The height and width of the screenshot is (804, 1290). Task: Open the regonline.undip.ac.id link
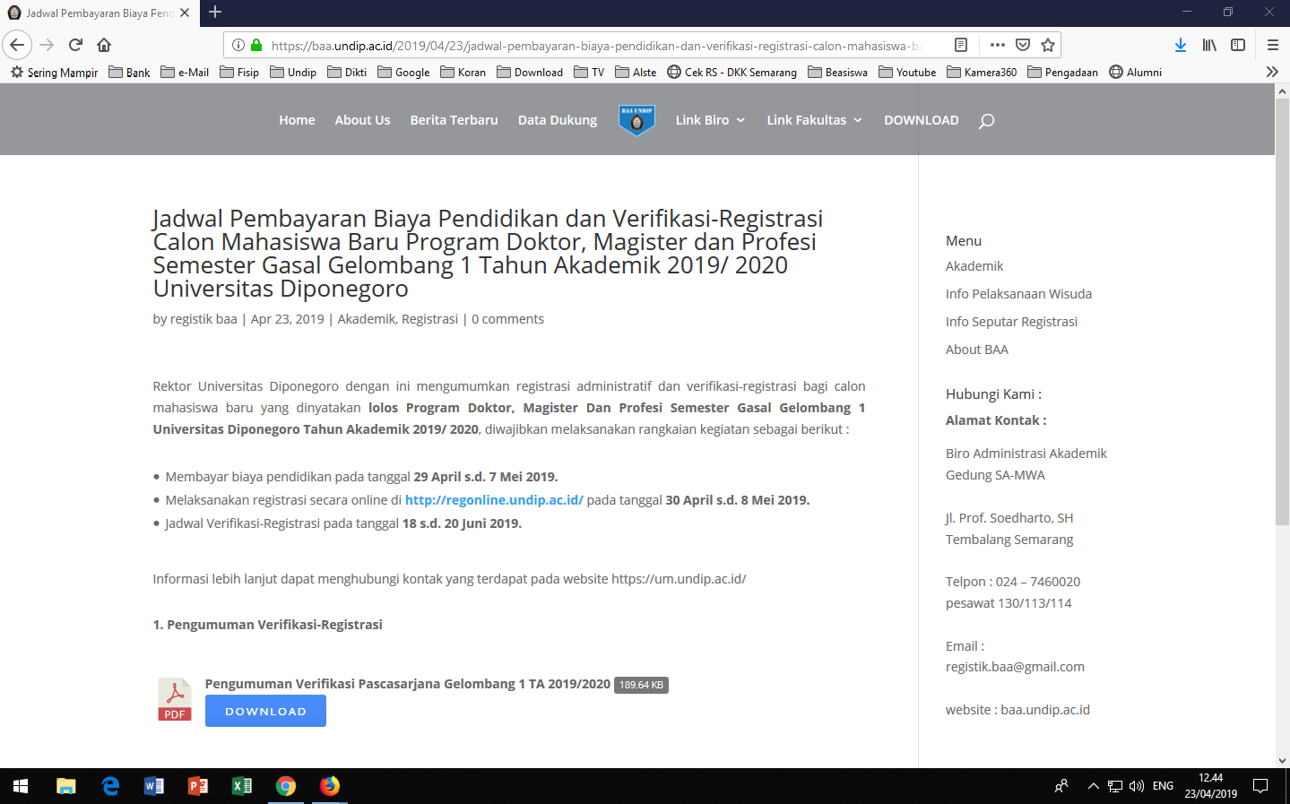click(492, 499)
